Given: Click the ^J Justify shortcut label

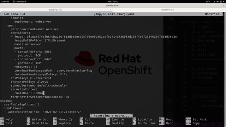Looking at the screenshot, I should [x=115, y=123].
